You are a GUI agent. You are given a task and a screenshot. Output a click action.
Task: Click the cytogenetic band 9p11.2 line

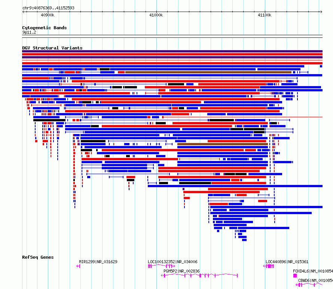click(172, 36)
